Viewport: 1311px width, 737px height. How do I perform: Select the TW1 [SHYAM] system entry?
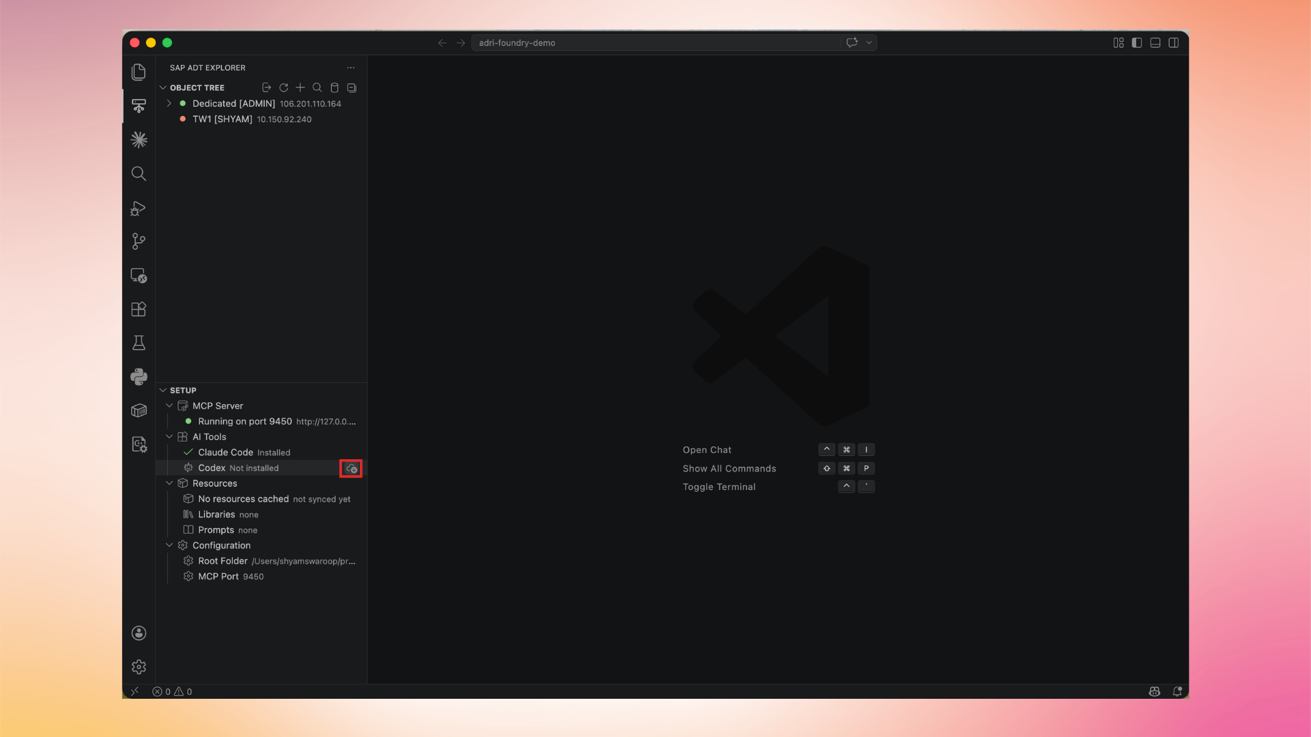tap(221, 119)
